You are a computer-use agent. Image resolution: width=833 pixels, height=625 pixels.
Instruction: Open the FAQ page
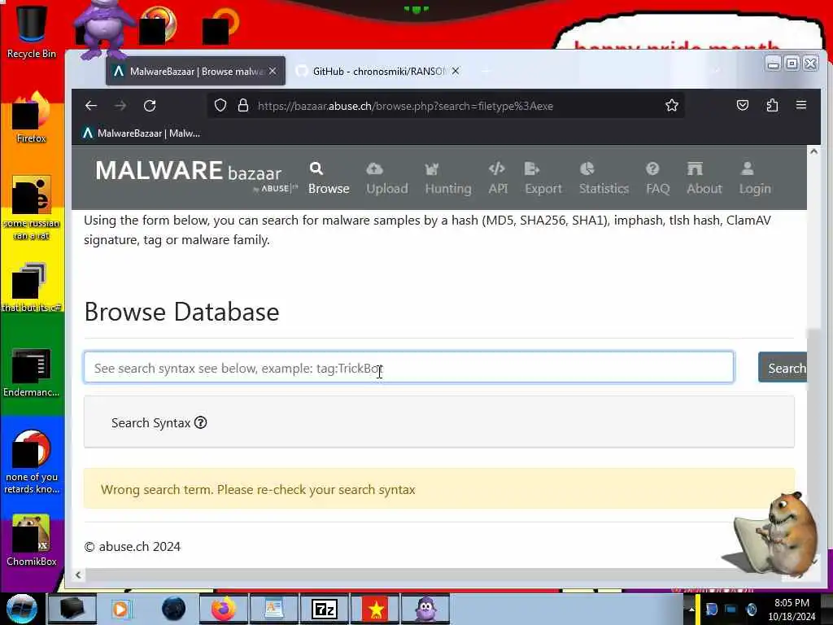[657, 178]
